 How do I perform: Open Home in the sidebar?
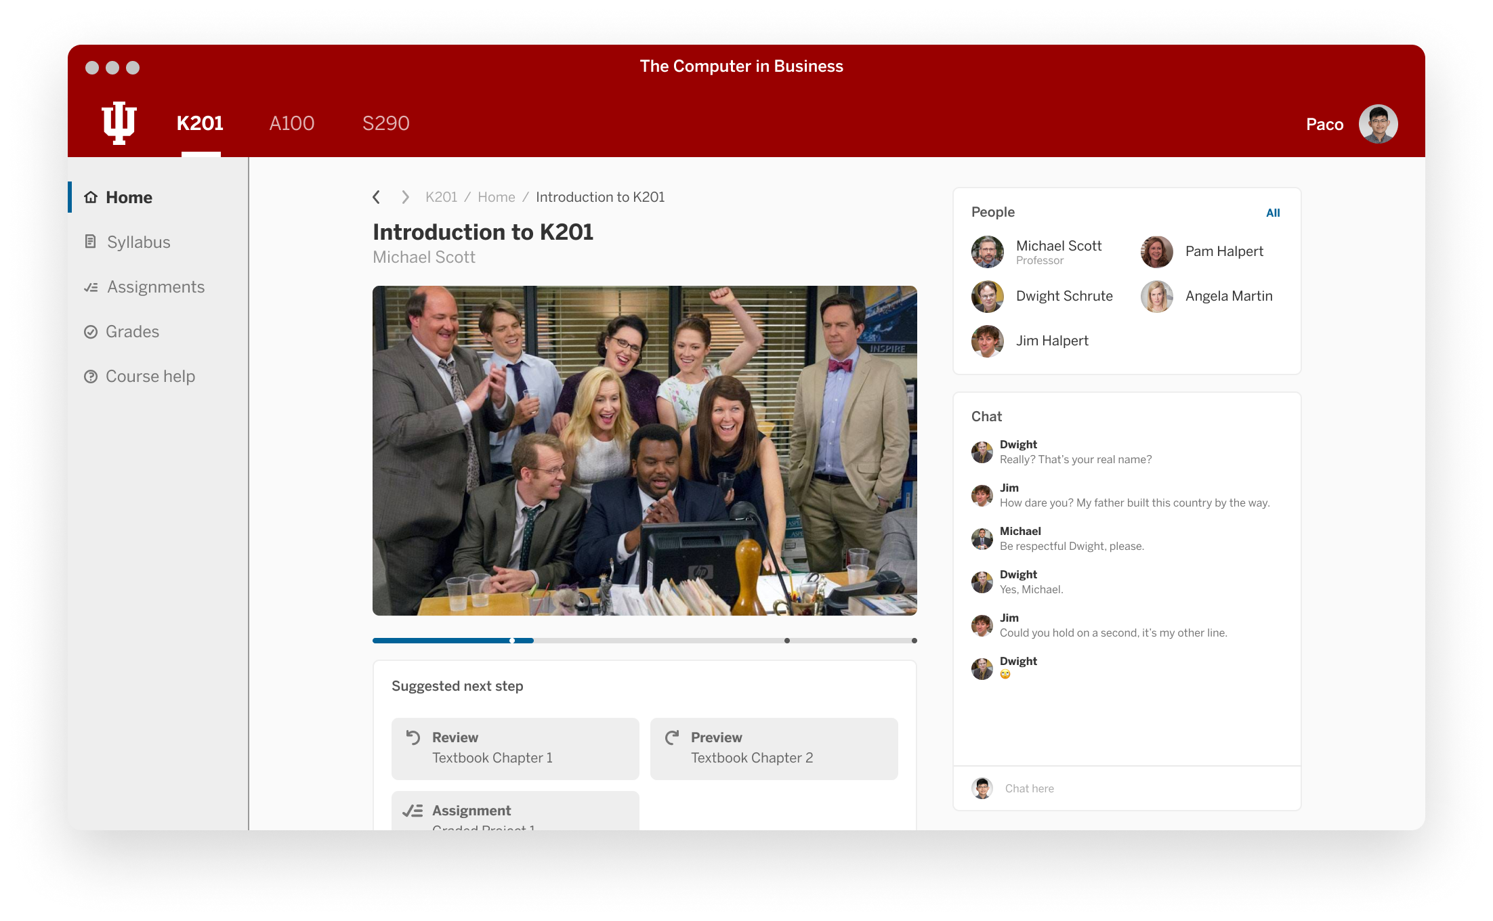tap(159, 197)
